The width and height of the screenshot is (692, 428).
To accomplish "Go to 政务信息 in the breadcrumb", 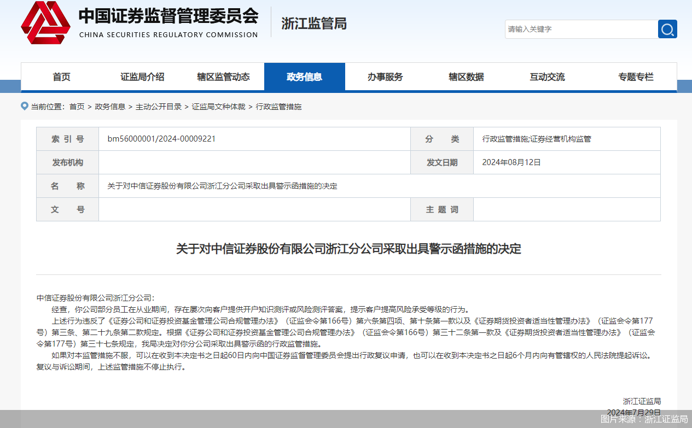I will click(110, 107).
